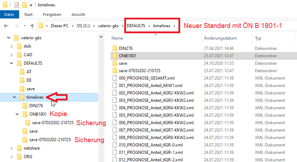The height and width of the screenshot is (162, 297).
Task: Collapse the timelines folder in the tree
Action: [14, 97]
